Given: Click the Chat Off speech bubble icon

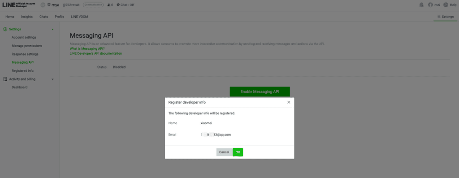Looking at the screenshot, I should click(118, 5).
